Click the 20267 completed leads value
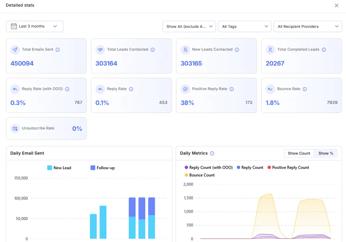 275,63
